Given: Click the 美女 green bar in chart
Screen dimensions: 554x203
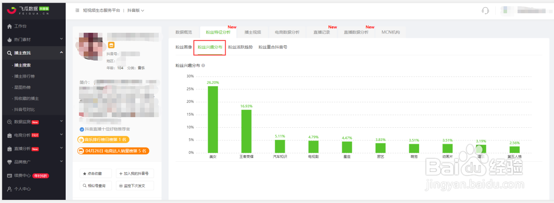Looking at the screenshot, I should (213, 119).
